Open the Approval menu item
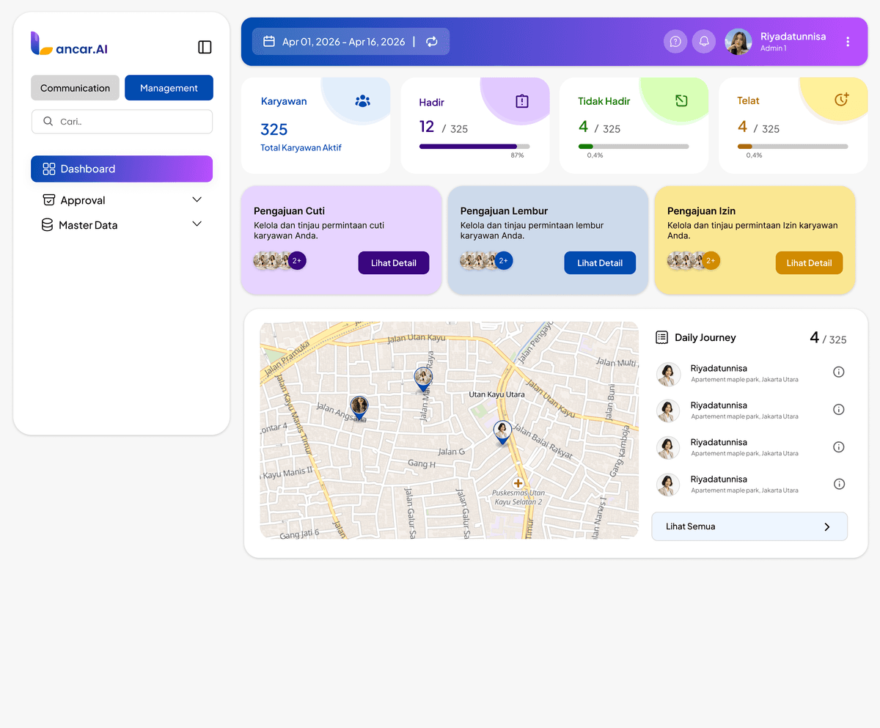The height and width of the screenshot is (728, 880). click(x=122, y=200)
